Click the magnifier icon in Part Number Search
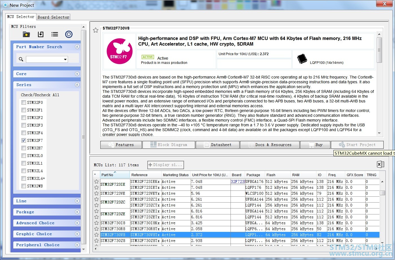This screenshot has width=395, height=260. coord(21,59)
